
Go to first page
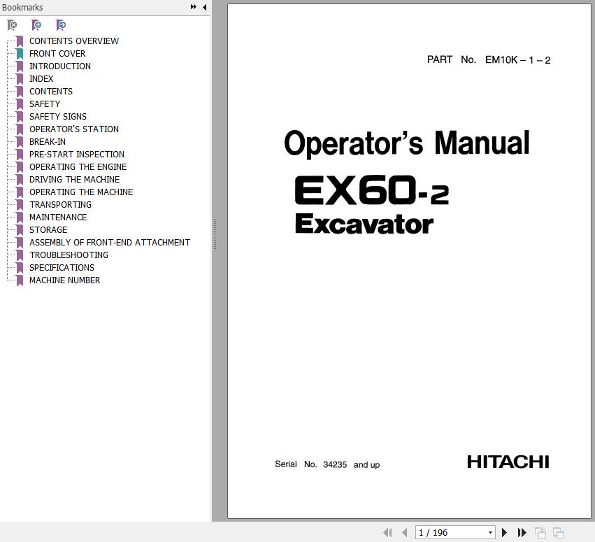coord(387,532)
